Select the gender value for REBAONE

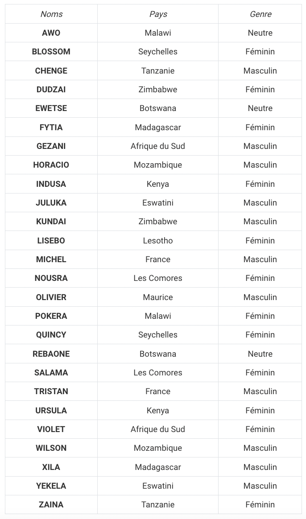point(260,354)
